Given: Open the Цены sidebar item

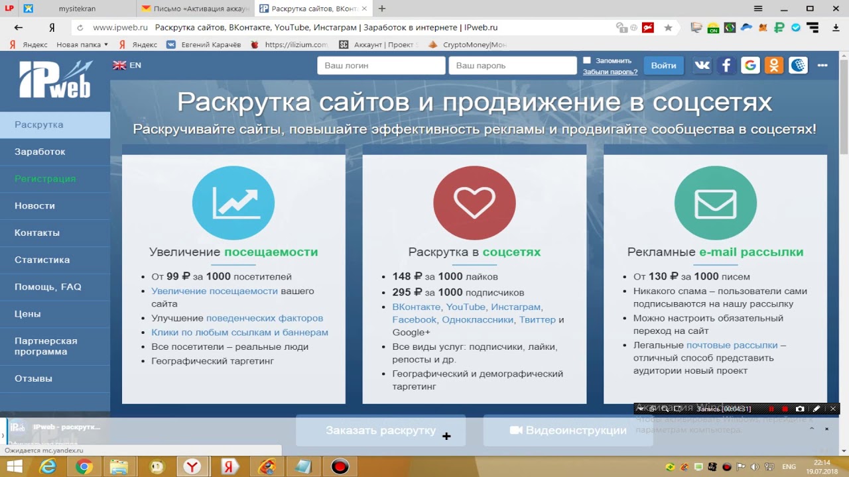Looking at the screenshot, I should (x=55, y=314).
